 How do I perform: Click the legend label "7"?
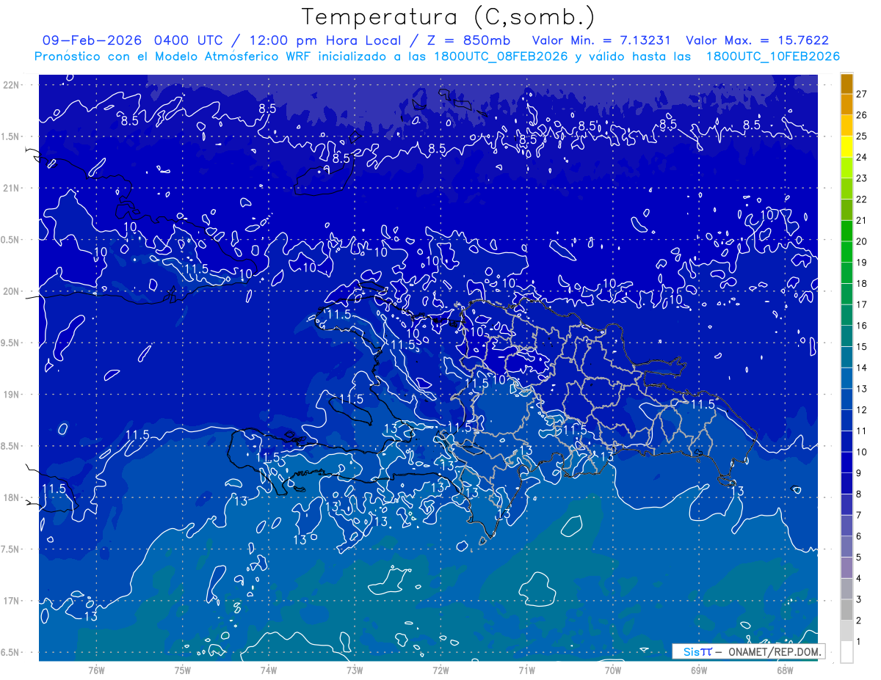858,515
